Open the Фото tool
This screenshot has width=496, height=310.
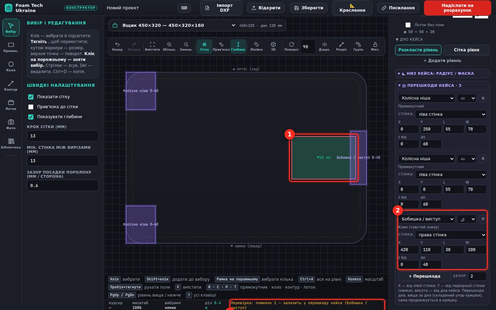(11, 124)
